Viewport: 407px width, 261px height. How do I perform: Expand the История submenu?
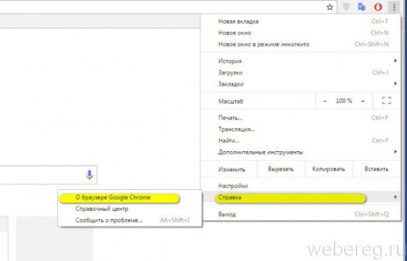pyautogui.click(x=301, y=61)
